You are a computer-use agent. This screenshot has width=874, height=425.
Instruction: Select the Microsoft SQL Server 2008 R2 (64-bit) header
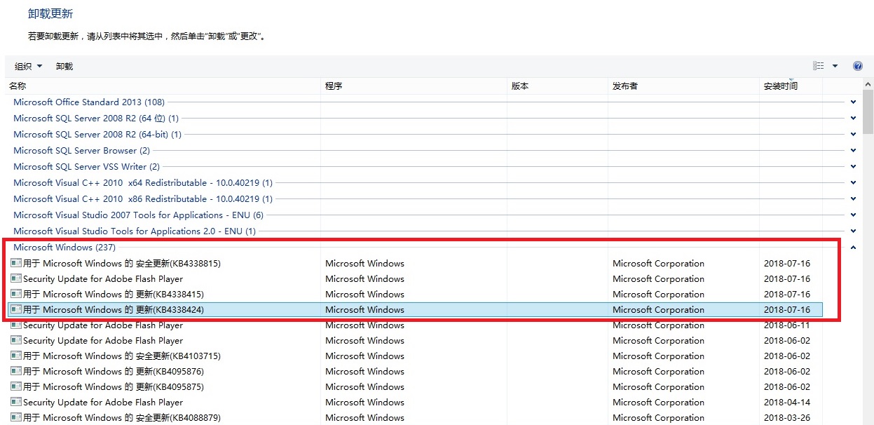[x=97, y=135]
